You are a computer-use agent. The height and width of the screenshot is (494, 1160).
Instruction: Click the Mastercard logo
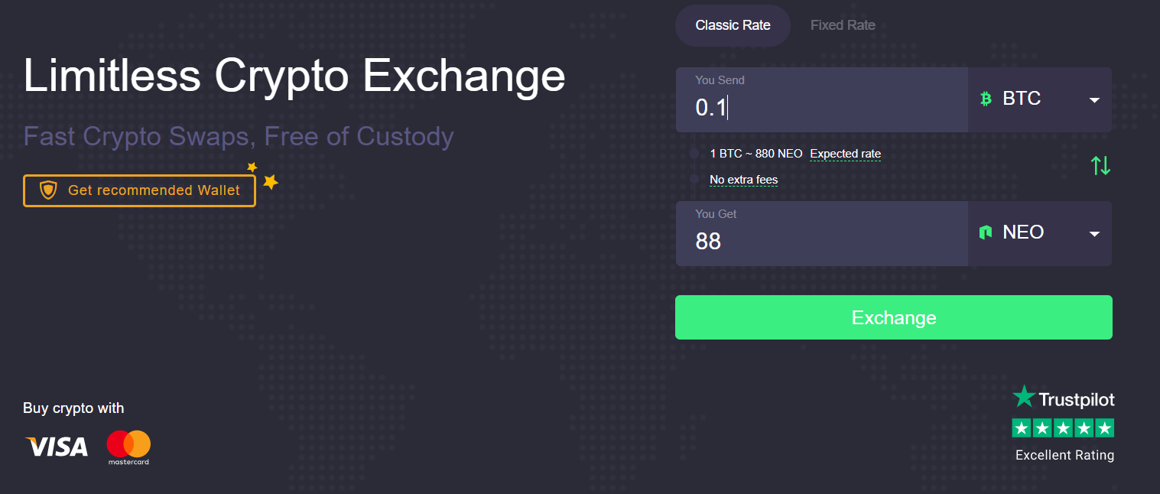click(128, 447)
